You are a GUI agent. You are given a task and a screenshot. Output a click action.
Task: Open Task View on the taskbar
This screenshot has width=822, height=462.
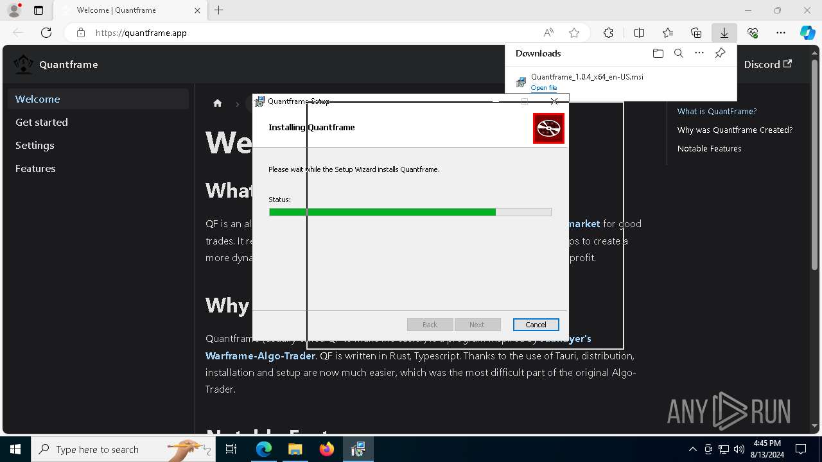(232, 450)
